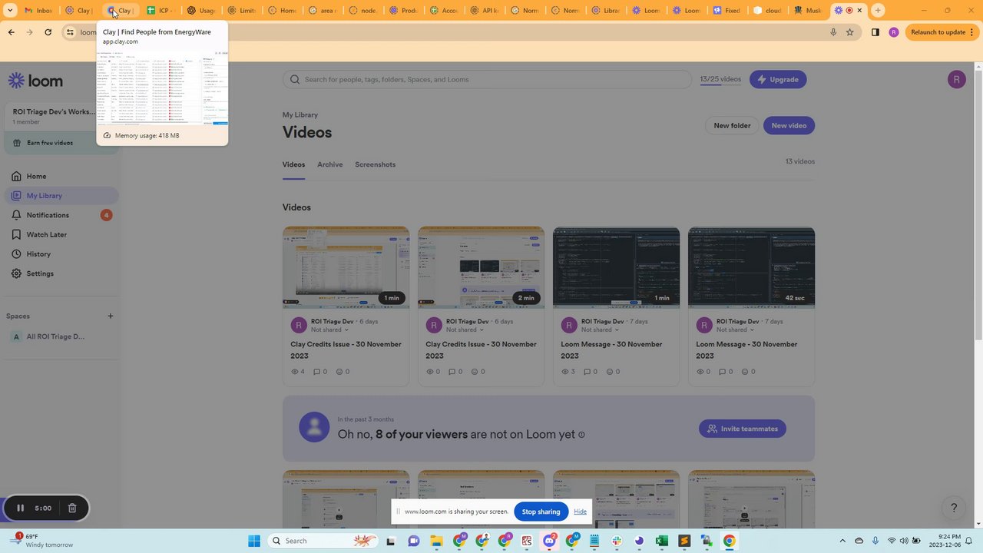Stop sharing the screen

pyautogui.click(x=541, y=512)
